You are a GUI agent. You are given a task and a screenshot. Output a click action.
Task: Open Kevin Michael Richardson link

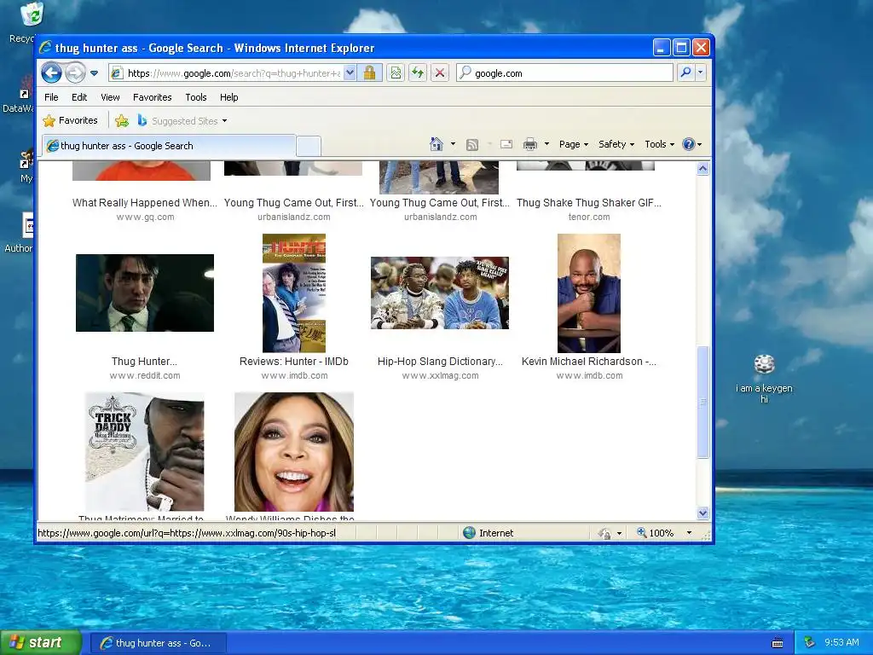pyautogui.click(x=589, y=362)
